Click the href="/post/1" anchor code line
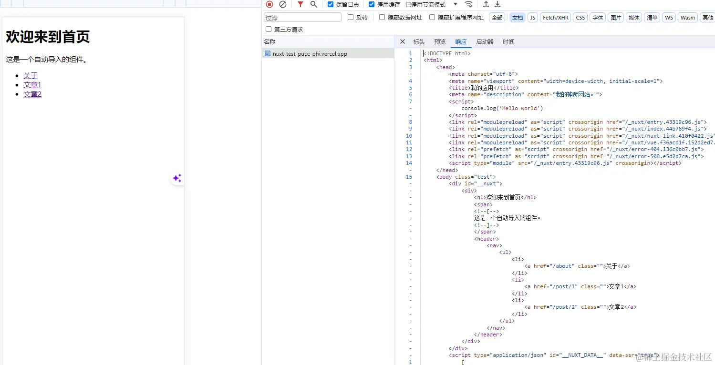The height and width of the screenshot is (365, 715). point(580,286)
